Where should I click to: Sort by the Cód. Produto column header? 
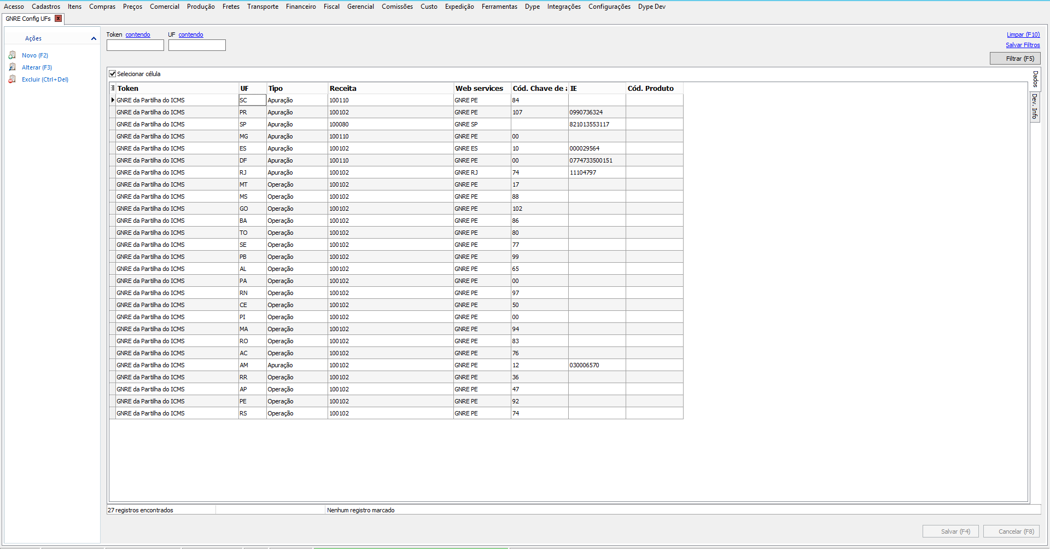point(655,88)
